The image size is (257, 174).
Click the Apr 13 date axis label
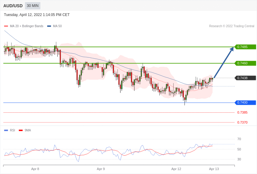[214, 169]
